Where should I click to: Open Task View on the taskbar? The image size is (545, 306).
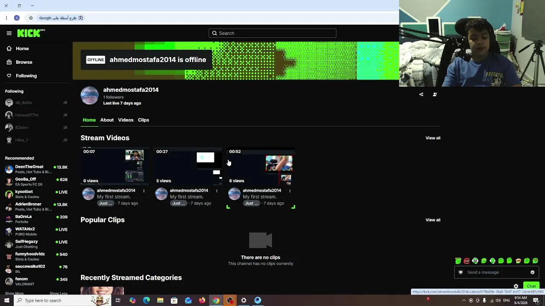(x=118, y=300)
